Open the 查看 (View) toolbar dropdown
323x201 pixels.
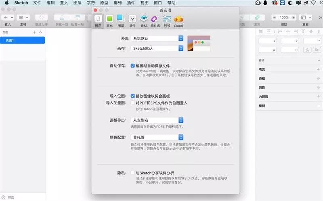[x=306, y=17]
